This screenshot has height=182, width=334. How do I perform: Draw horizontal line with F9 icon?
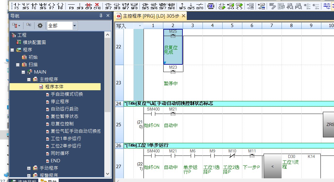tap(71, 6)
